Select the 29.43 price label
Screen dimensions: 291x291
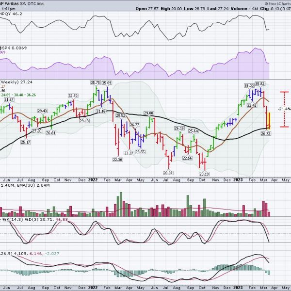[x=42, y=111]
